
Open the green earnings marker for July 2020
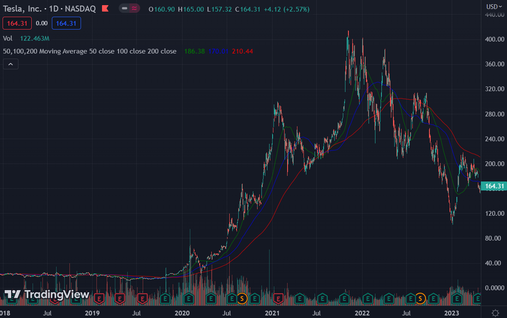point(232,299)
